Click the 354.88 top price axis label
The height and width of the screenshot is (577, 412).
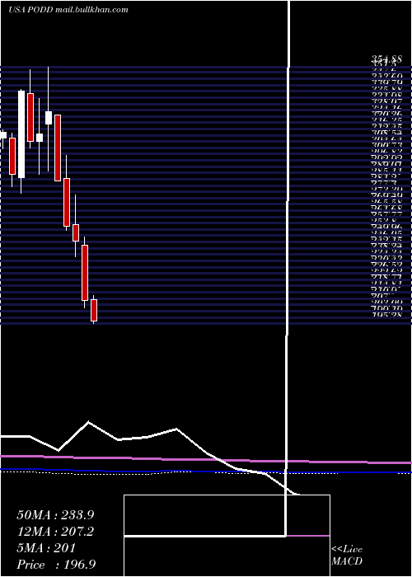[386, 59]
